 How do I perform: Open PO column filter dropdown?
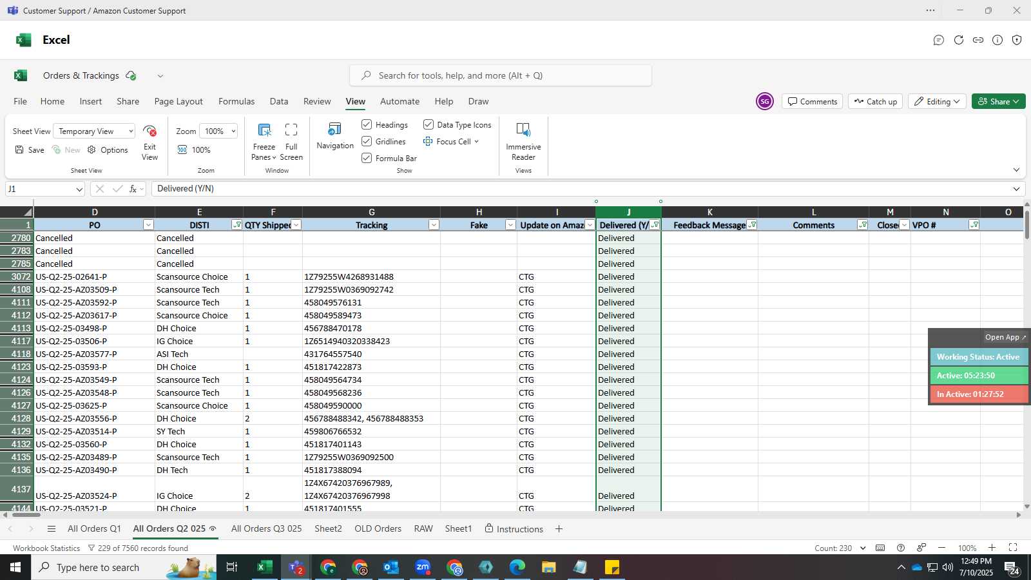148,225
